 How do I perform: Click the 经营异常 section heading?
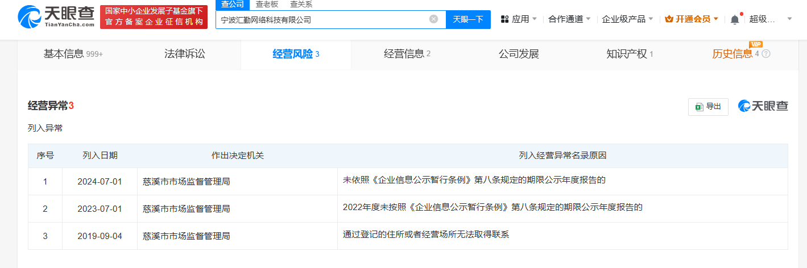(x=51, y=106)
